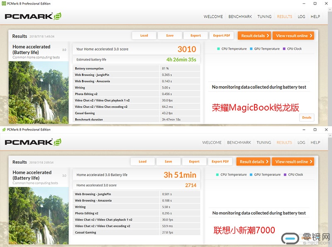Select the RESULTS tab in the upper window
Image resolution: width=332 pixels, height=247 pixels.
point(284,17)
